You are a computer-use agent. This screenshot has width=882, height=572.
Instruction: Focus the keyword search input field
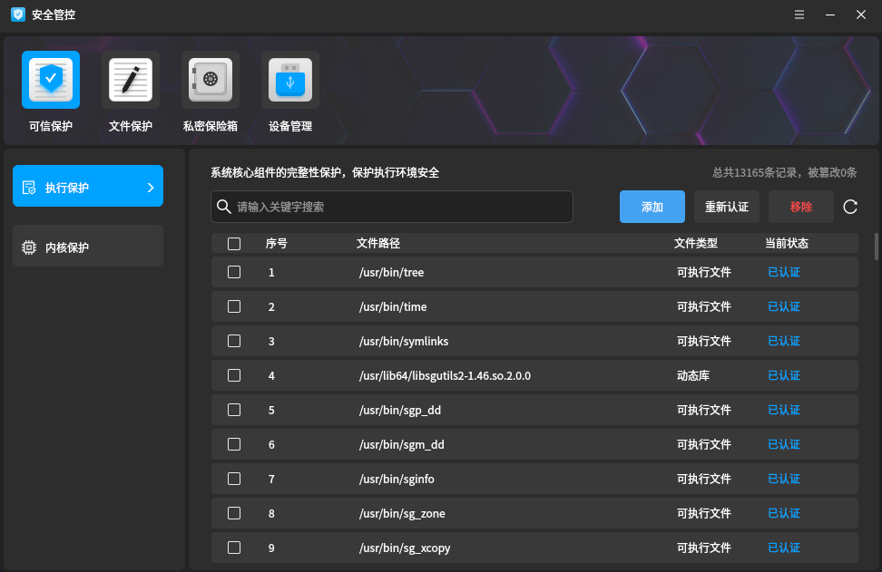pos(399,207)
